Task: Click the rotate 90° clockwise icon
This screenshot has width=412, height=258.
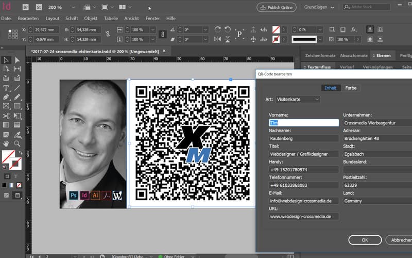Action: [217, 29]
